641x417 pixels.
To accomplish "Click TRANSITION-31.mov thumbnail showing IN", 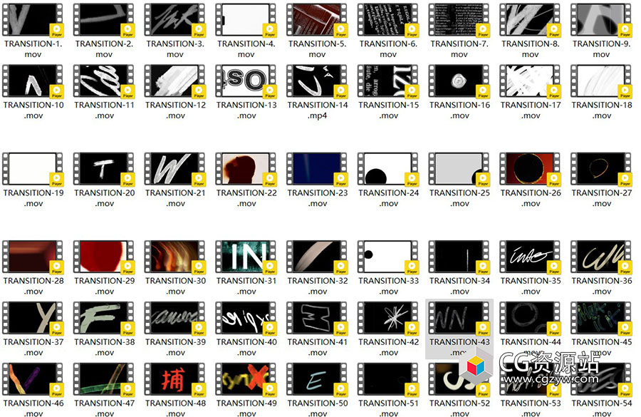I will (246, 257).
